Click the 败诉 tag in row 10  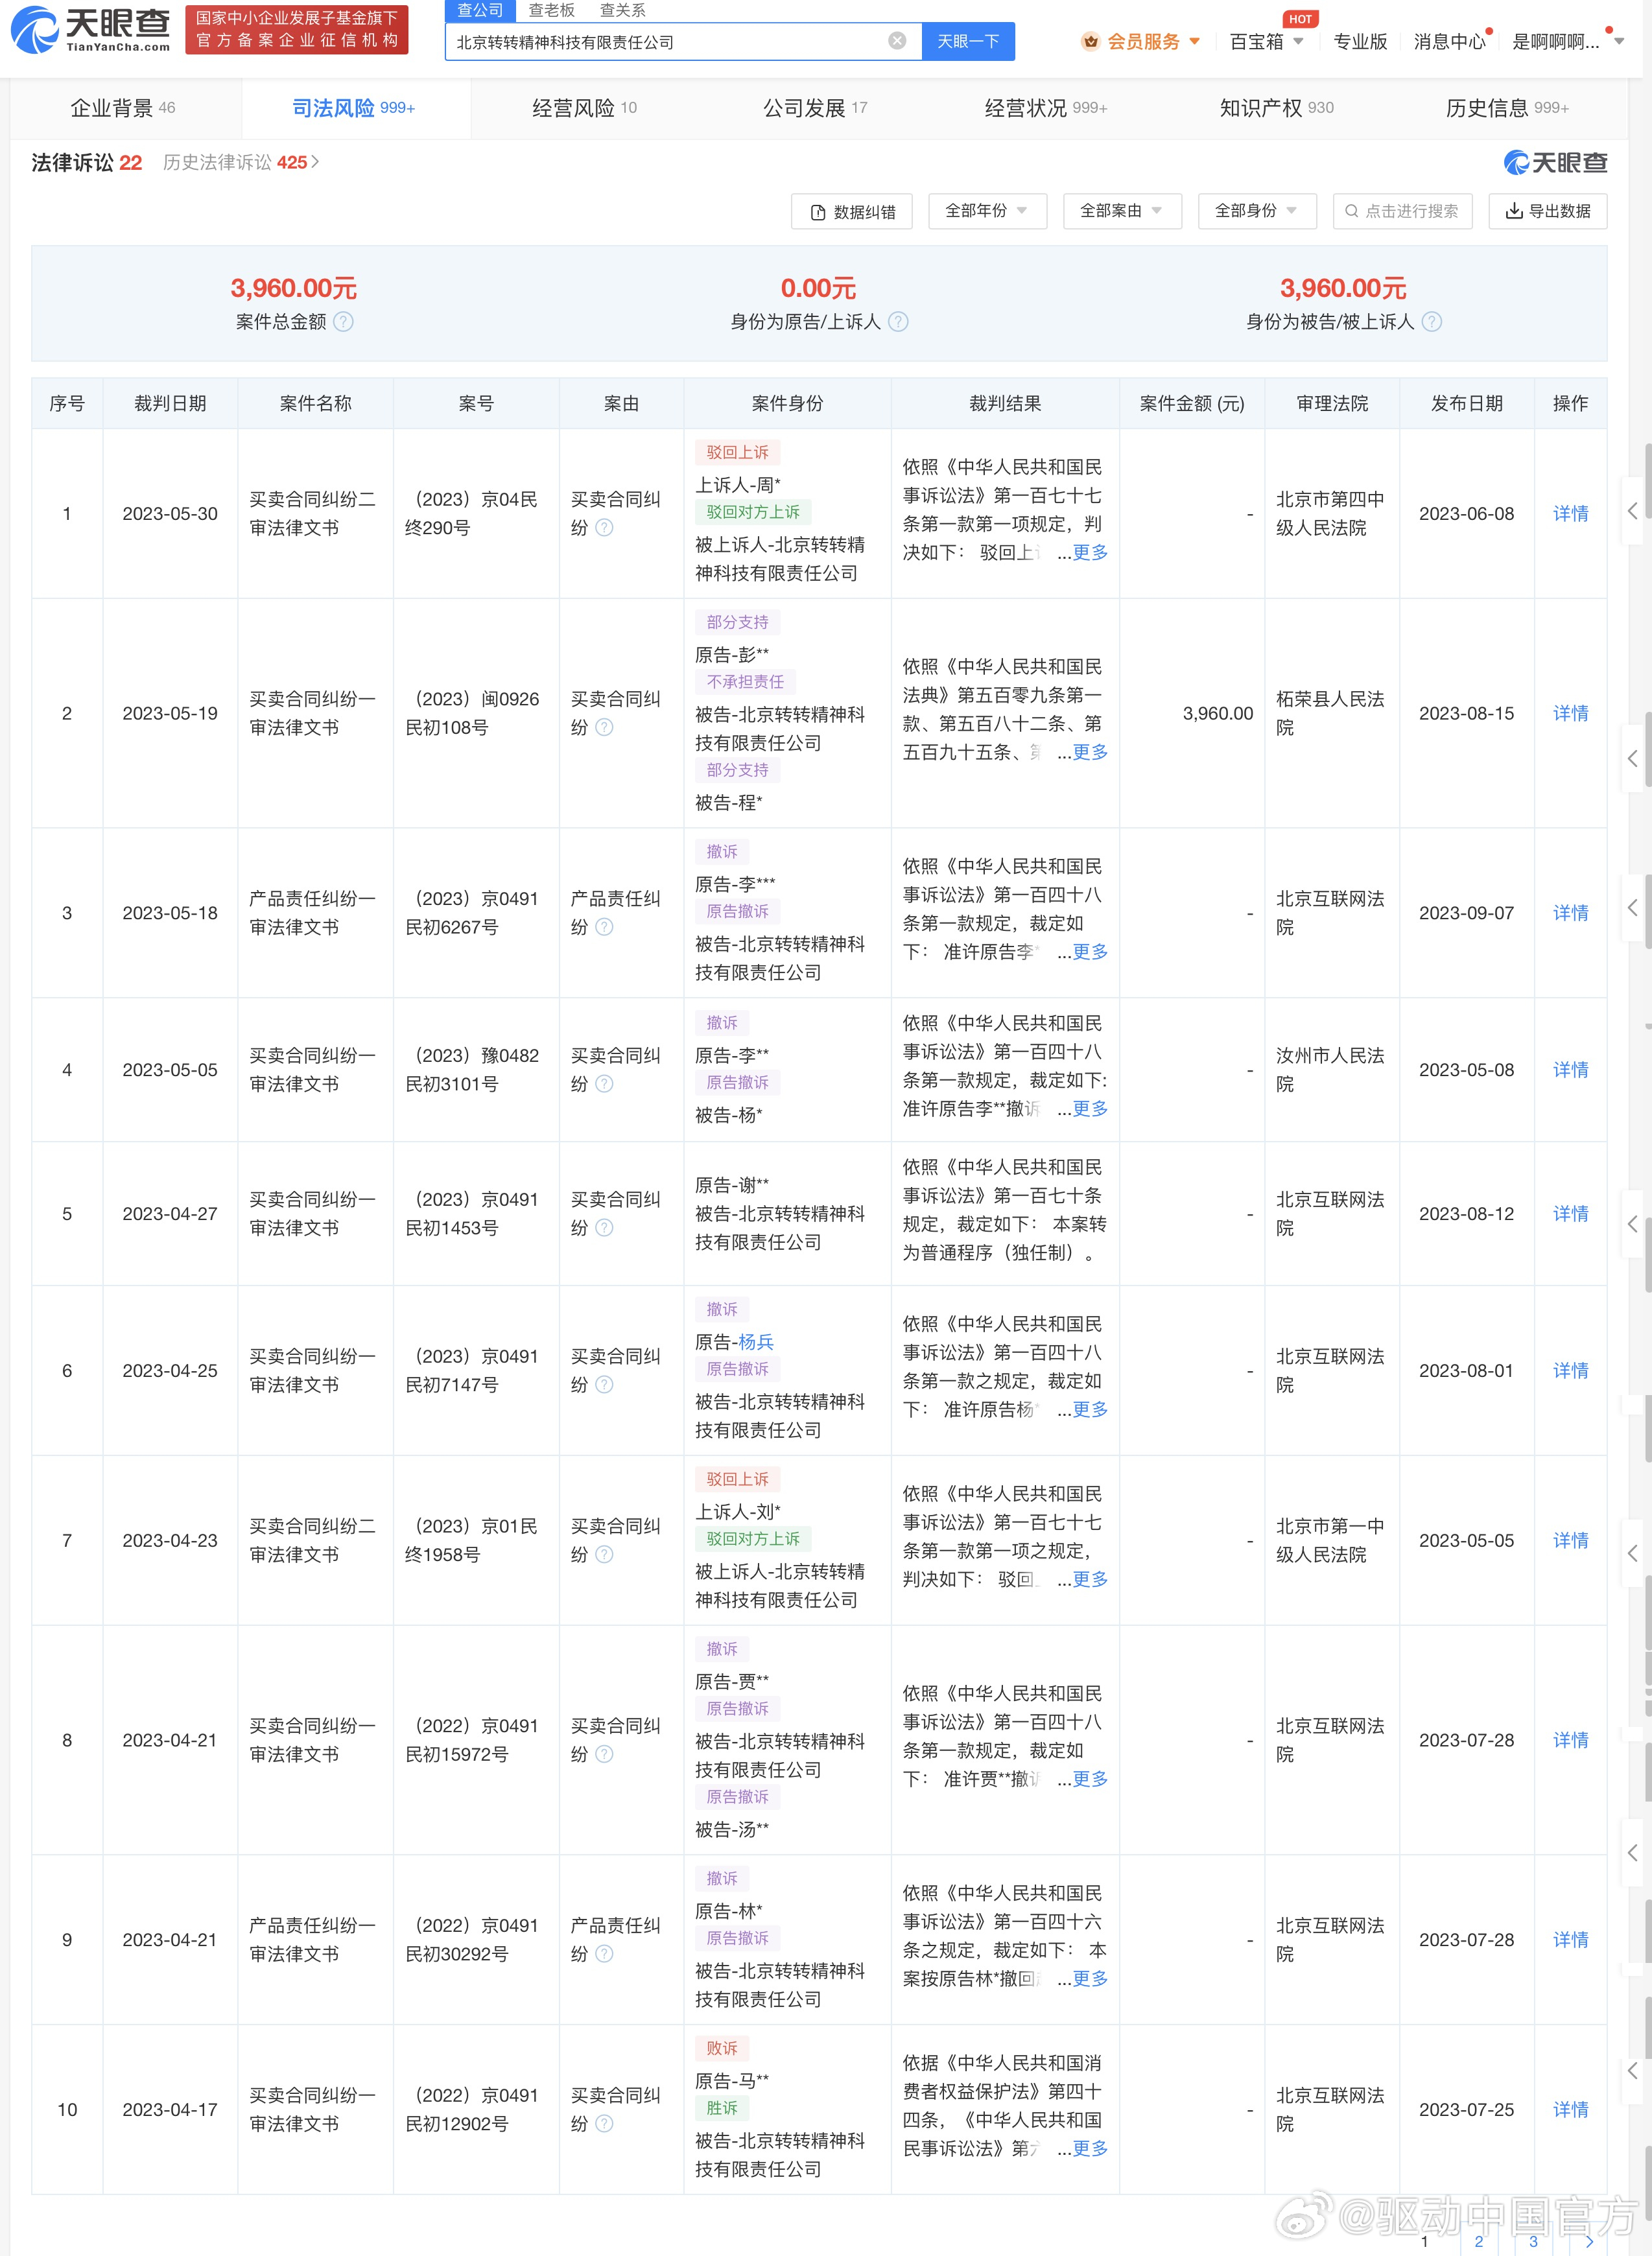[x=722, y=2049]
